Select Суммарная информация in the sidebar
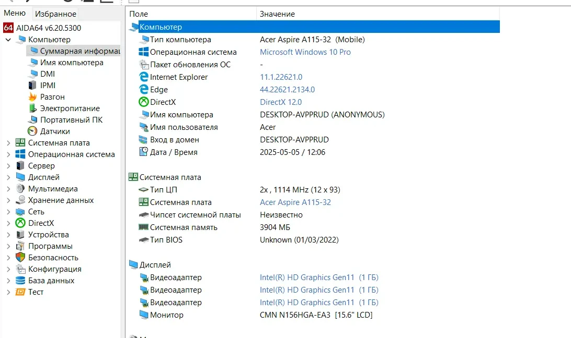 point(73,51)
